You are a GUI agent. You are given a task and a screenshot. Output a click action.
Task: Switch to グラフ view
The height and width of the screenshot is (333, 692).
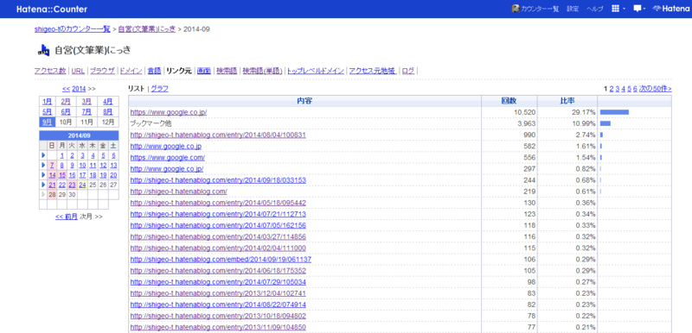[x=159, y=89]
